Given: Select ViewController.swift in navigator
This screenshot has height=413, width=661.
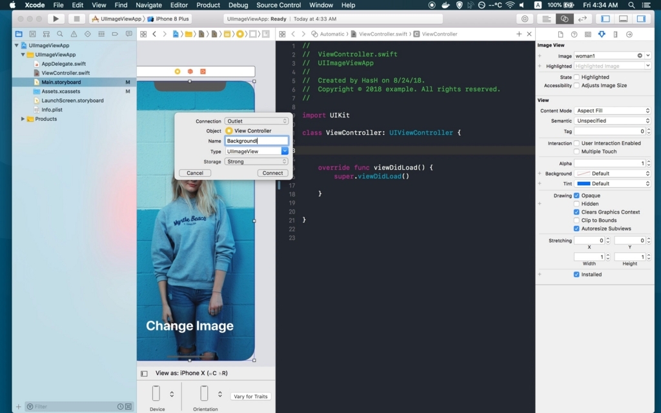Looking at the screenshot, I should 65,73.
